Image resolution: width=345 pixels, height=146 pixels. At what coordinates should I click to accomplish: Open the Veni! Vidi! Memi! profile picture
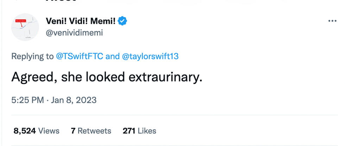point(25,27)
